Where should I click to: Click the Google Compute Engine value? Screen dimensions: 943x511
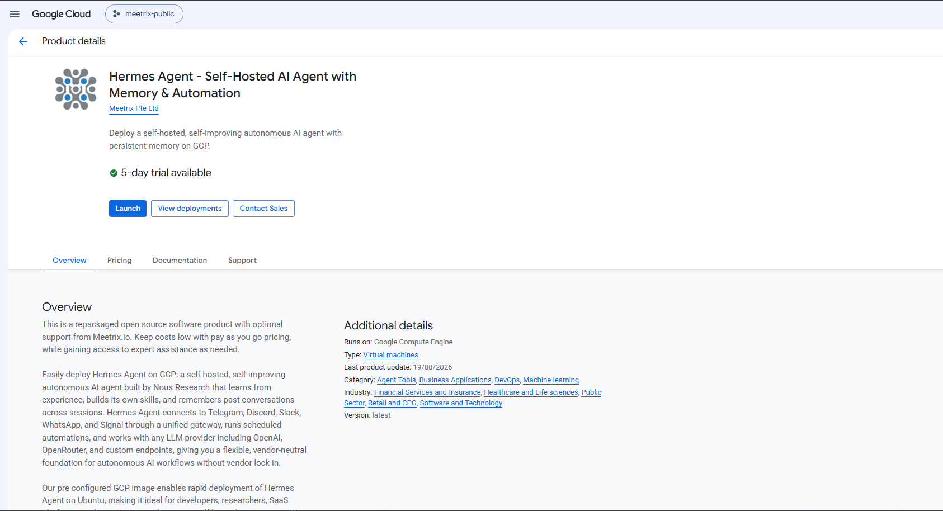click(413, 342)
